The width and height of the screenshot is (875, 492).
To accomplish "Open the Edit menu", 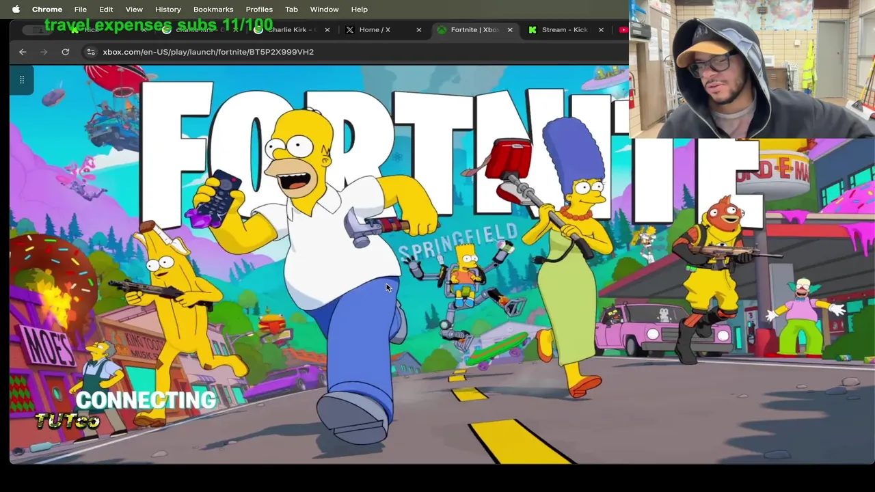I will click(106, 10).
